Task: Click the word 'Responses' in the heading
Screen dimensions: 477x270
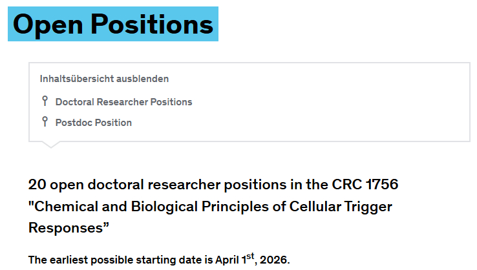Action: pos(68,227)
